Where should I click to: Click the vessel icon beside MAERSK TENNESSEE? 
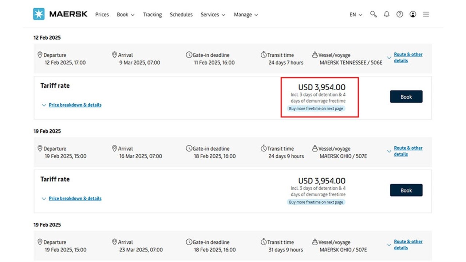coord(315,55)
